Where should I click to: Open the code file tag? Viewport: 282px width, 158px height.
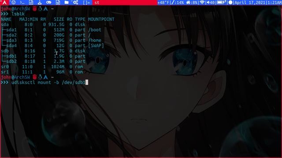pos(31,3)
